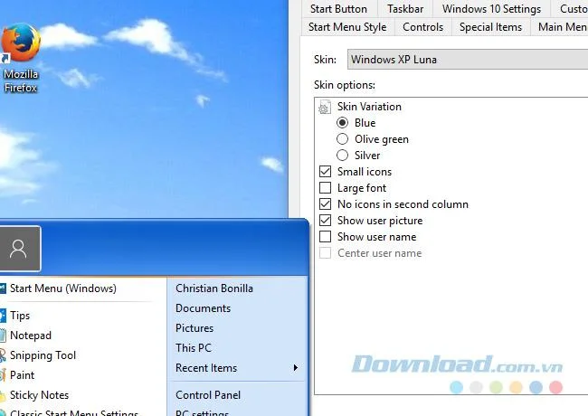Viewport: 588px width, 416px height.
Task: Open the Start Menu (Windows) entry
Action: click(63, 288)
